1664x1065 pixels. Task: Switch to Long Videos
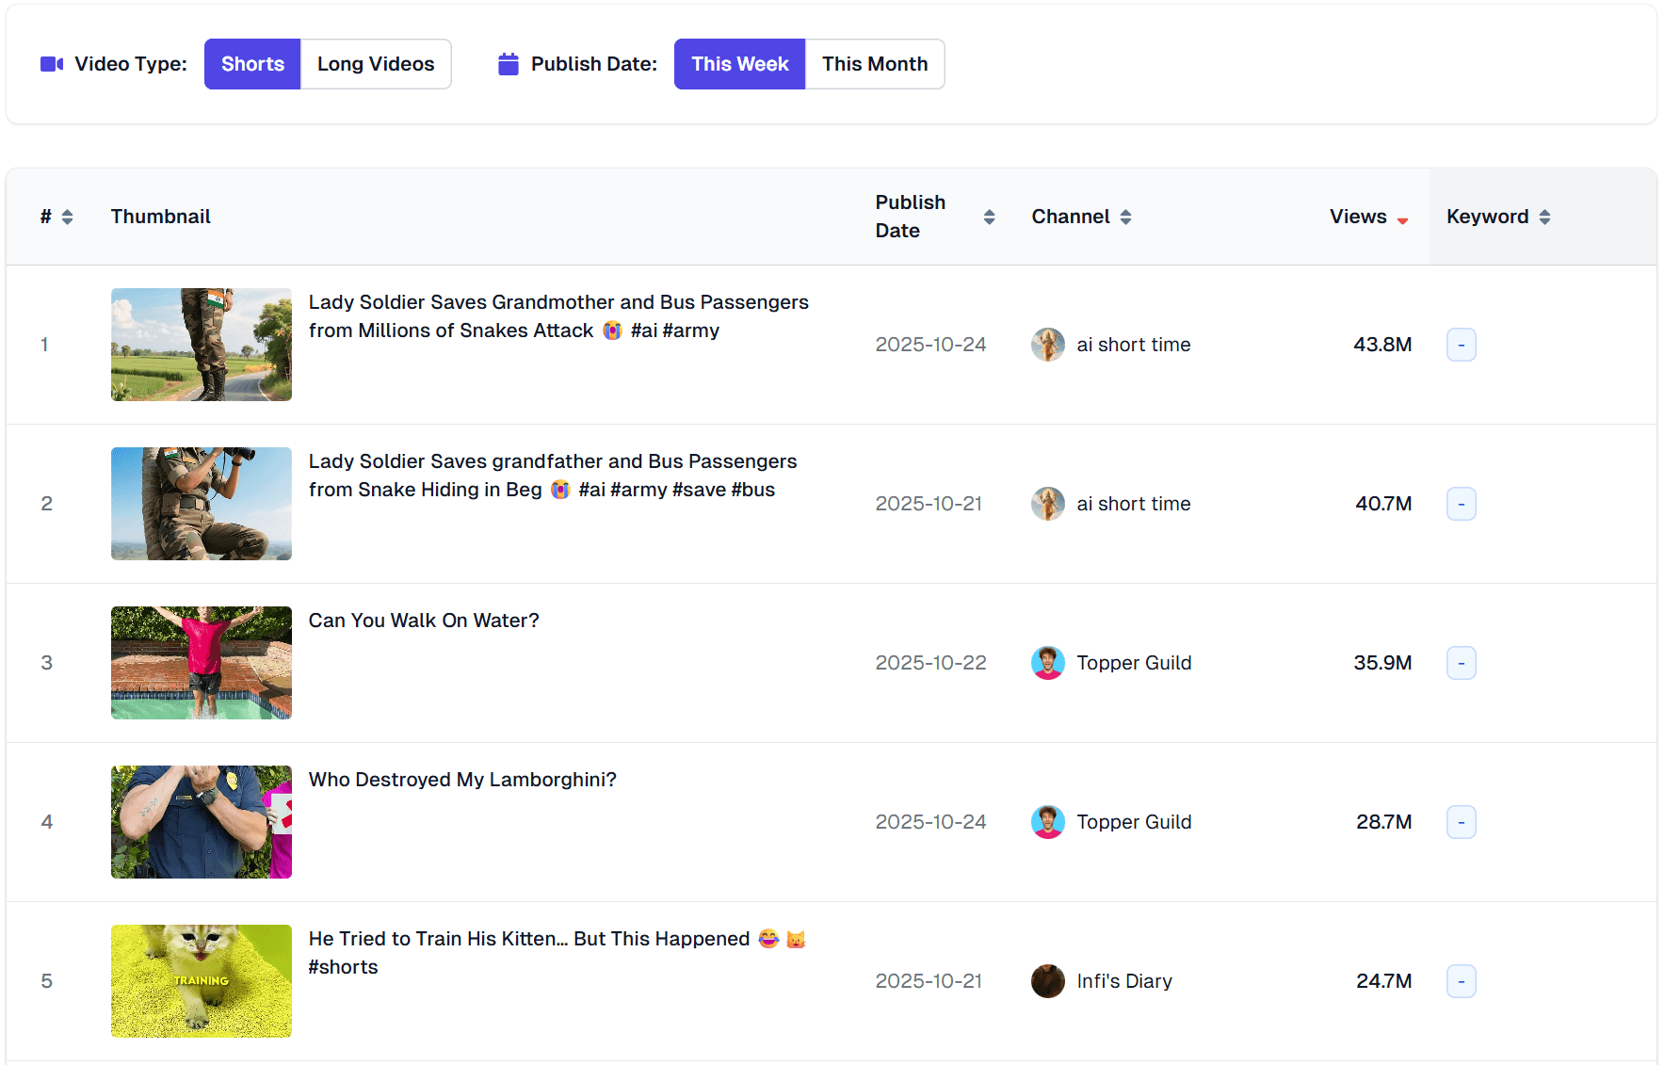[375, 63]
